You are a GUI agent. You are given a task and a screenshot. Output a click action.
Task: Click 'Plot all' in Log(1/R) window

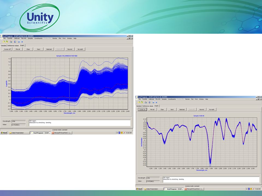pos(18,49)
